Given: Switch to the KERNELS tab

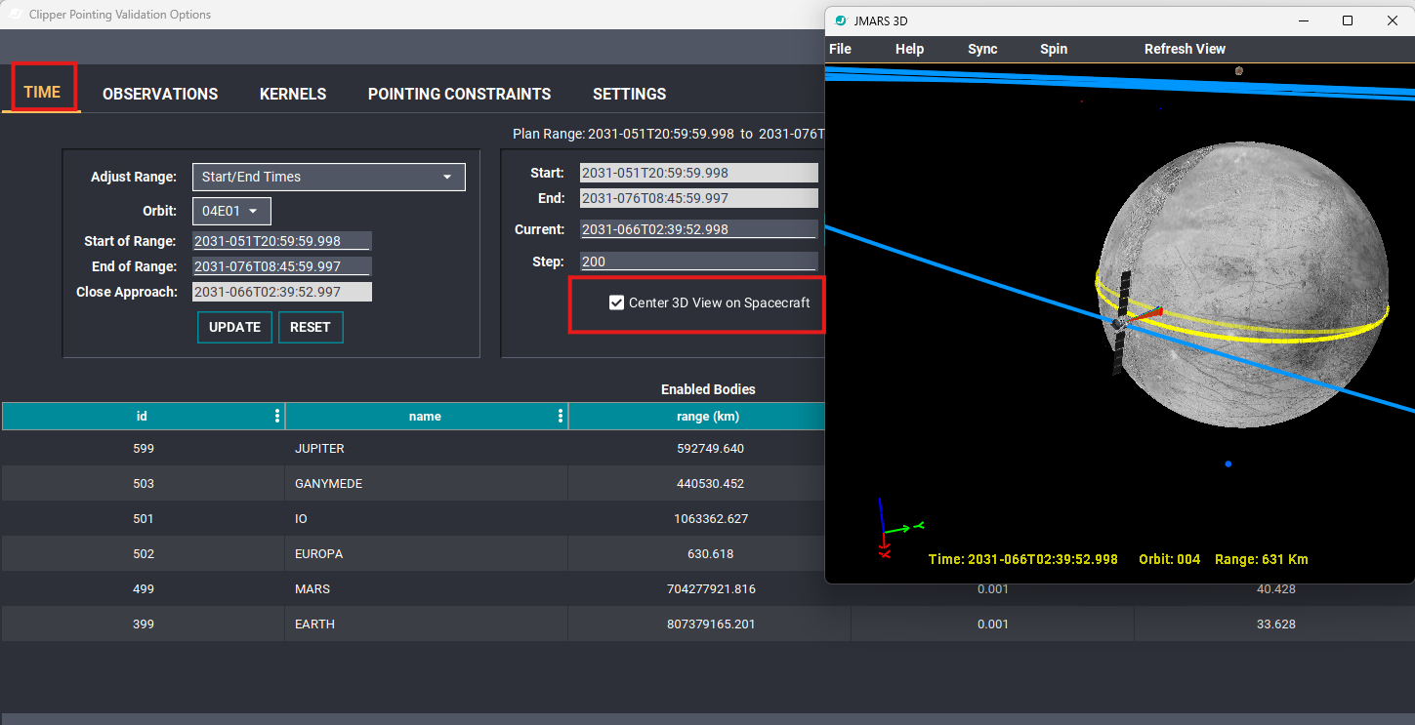Looking at the screenshot, I should [293, 94].
